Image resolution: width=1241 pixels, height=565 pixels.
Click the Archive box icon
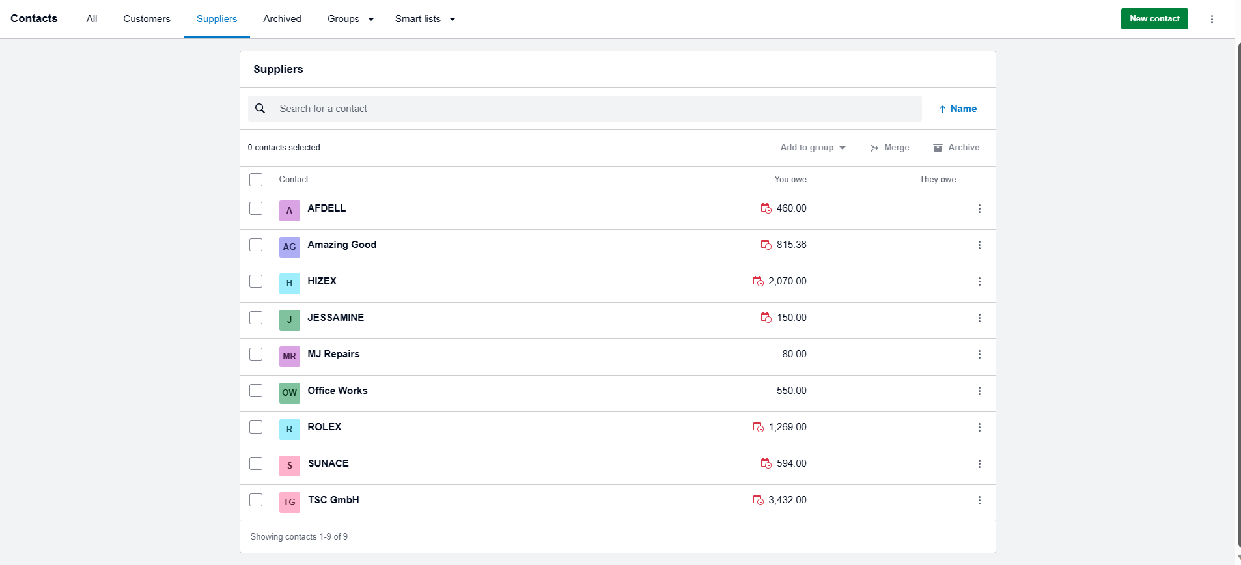point(938,148)
